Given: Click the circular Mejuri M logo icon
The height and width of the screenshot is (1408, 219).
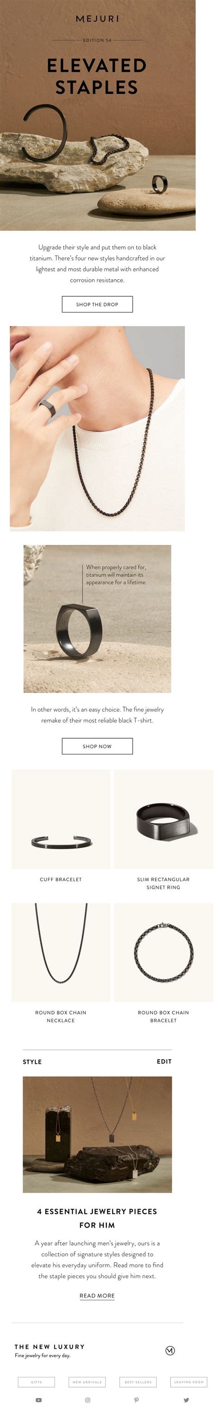Looking at the screenshot, I should [170, 1350].
